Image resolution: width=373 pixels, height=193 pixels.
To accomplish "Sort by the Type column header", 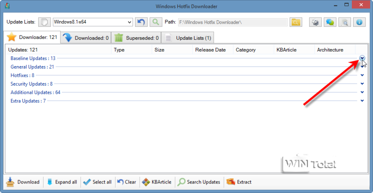I will pyautogui.click(x=131, y=50).
